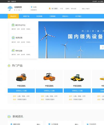Click the flame icon beside 热门产品 heading
The width and height of the screenshot is (104, 125).
9,66
